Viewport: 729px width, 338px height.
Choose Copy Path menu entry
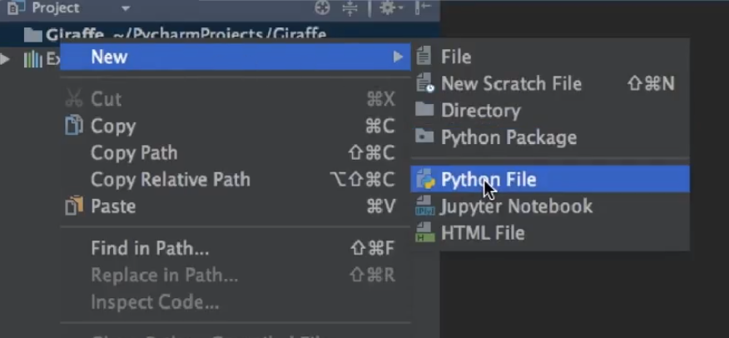[x=236, y=153]
